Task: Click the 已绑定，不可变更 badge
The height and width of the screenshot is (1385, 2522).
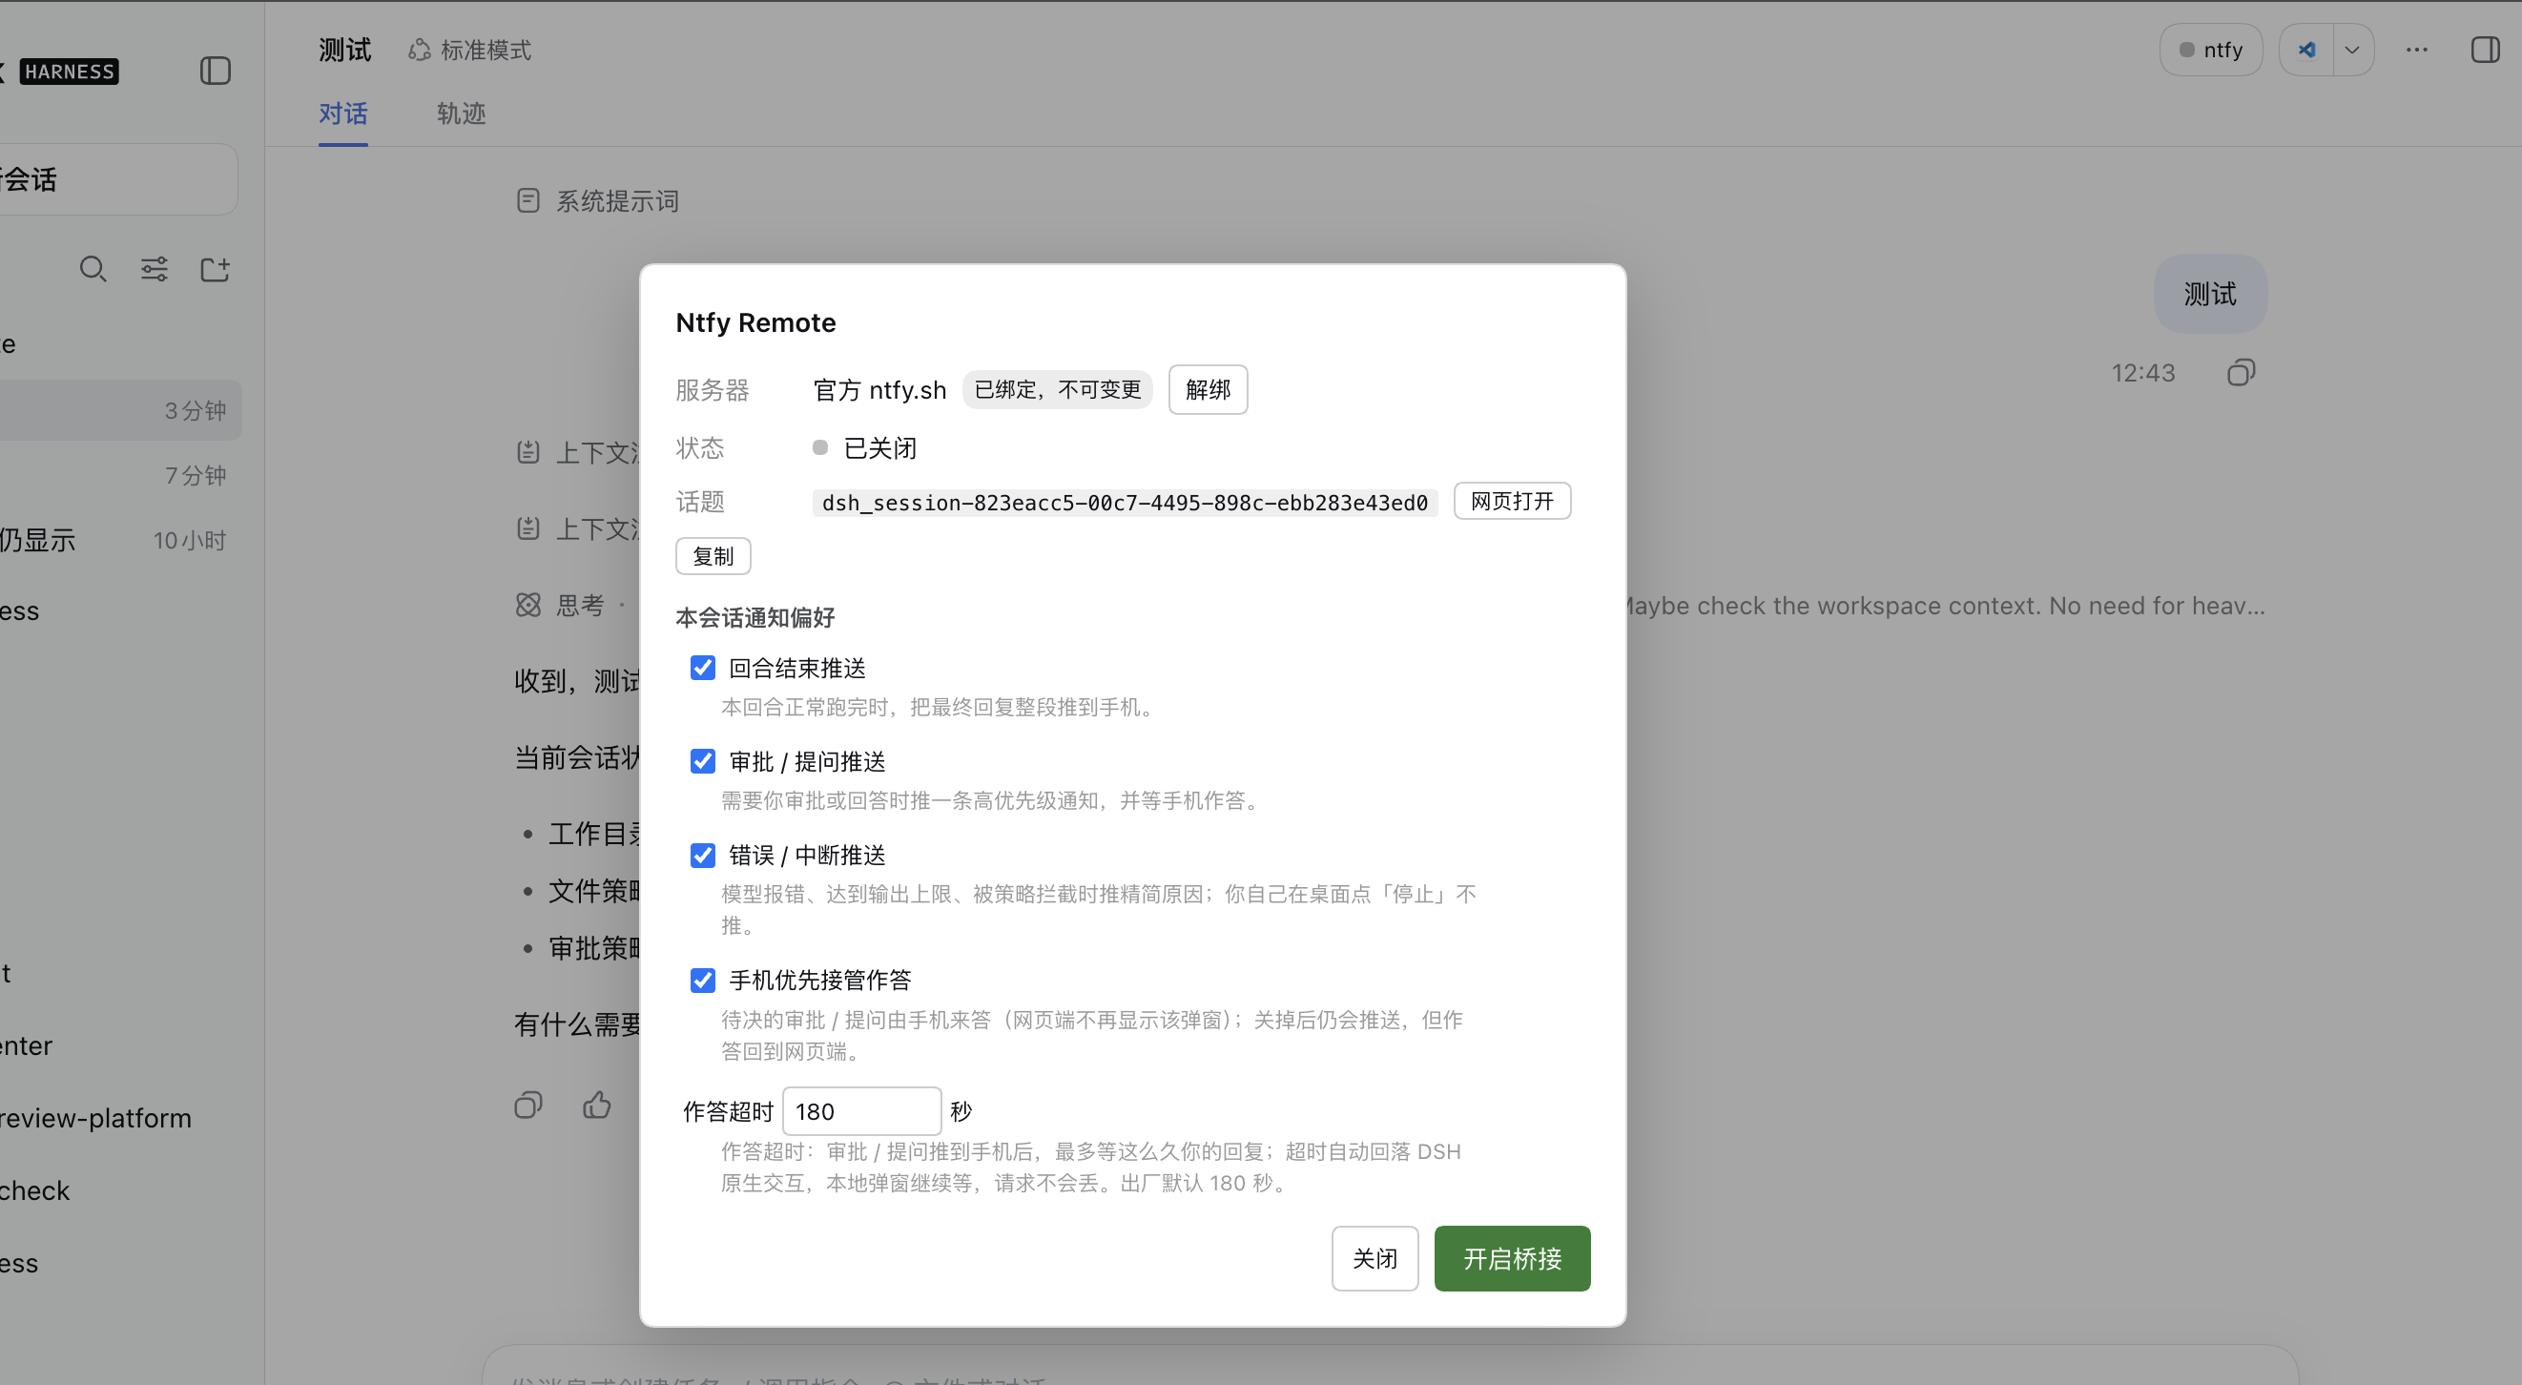Action: coord(1058,389)
